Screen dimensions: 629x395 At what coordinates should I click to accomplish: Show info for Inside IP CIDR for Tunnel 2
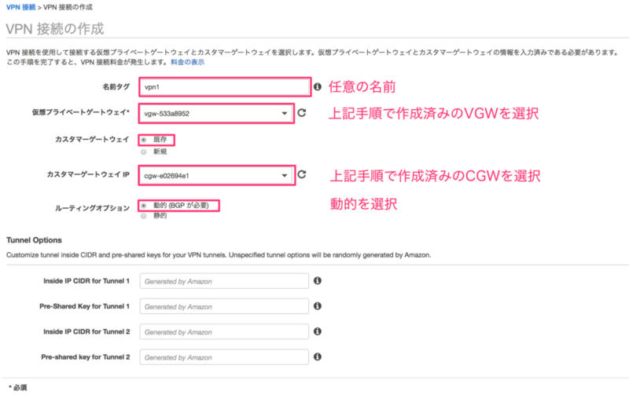[318, 331]
